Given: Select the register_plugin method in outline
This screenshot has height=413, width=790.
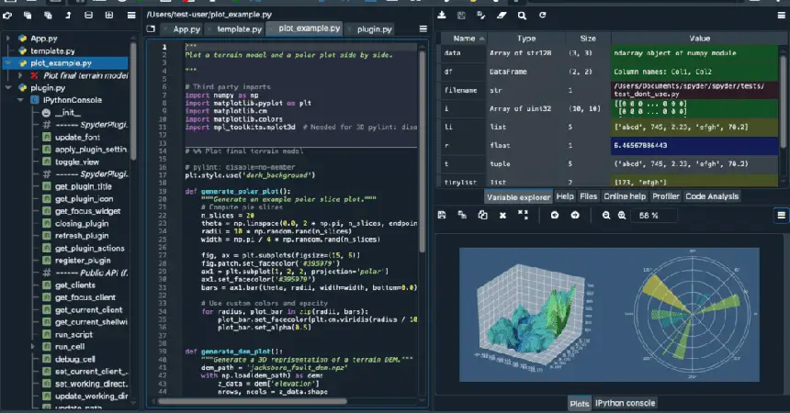Looking at the screenshot, I should click(x=83, y=261).
